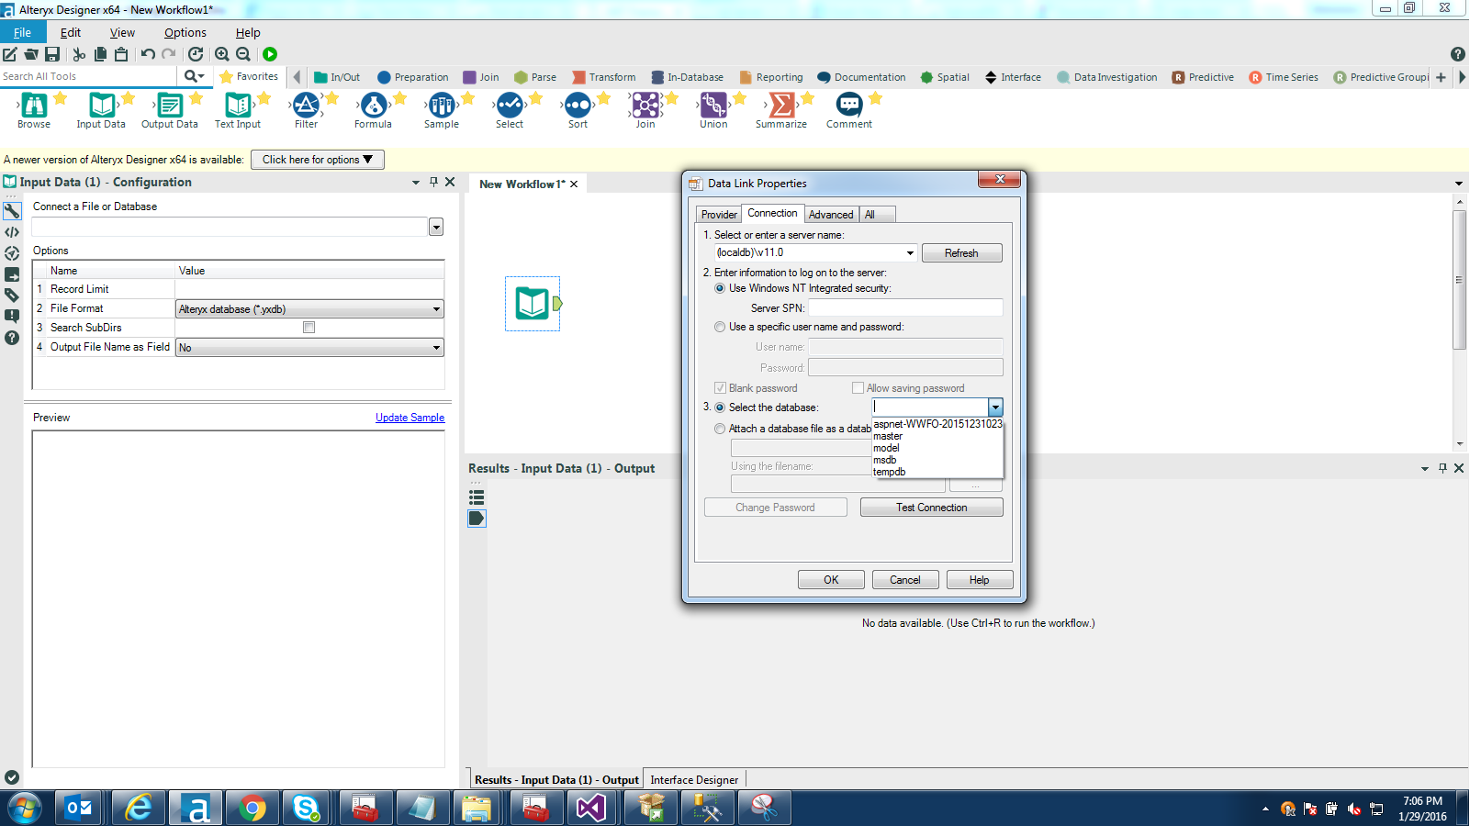This screenshot has width=1481, height=826.
Task: Open the Transform tool category
Action: [604, 77]
